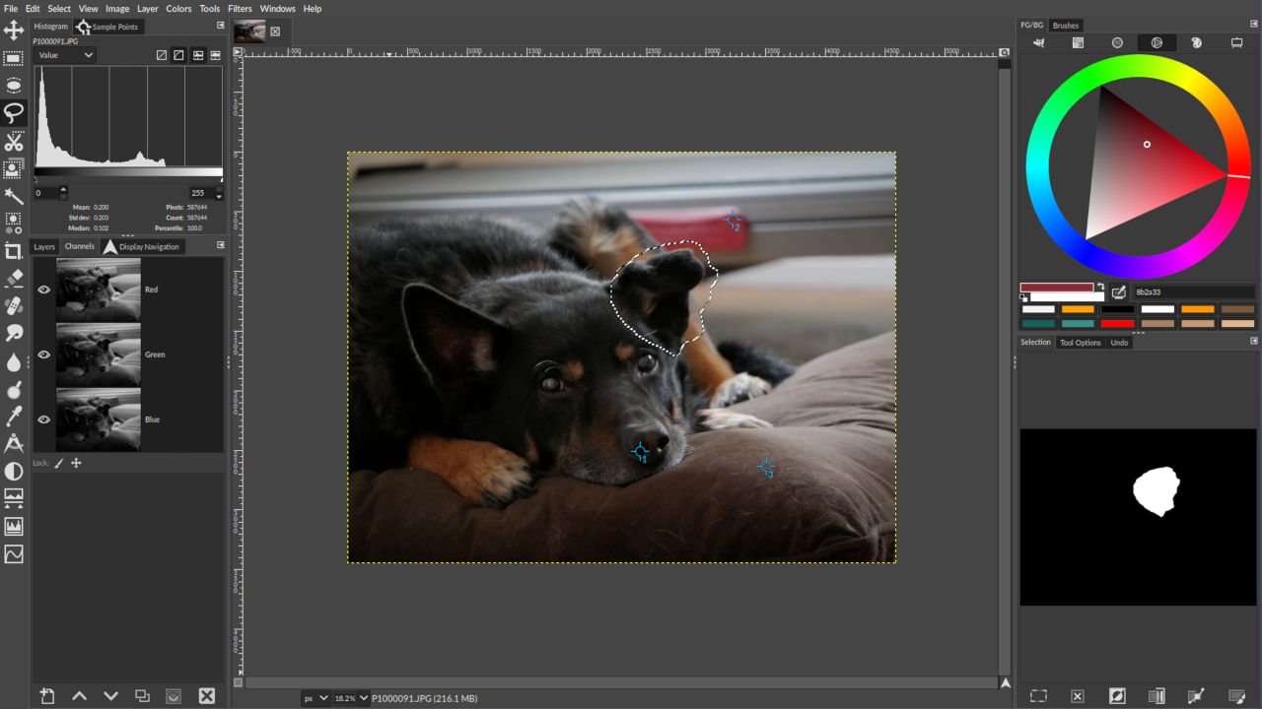
Task: Activate the Rectangle Select tool
Action: pyautogui.click(x=14, y=59)
